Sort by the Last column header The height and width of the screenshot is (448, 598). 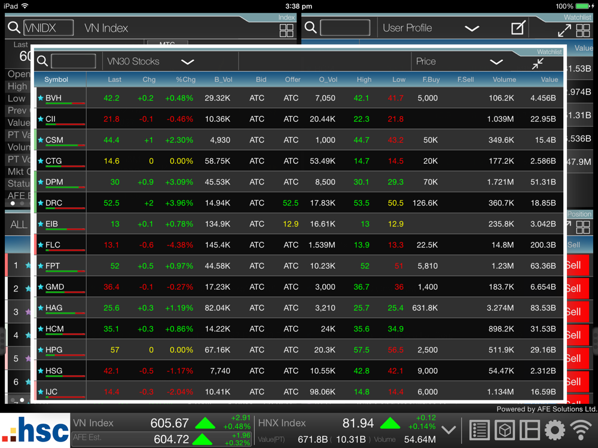[x=114, y=79]
